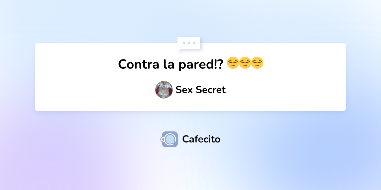Click the word "Sex" beside the avatar
Viewport: 381px width, 190px height.
point(184,90)
